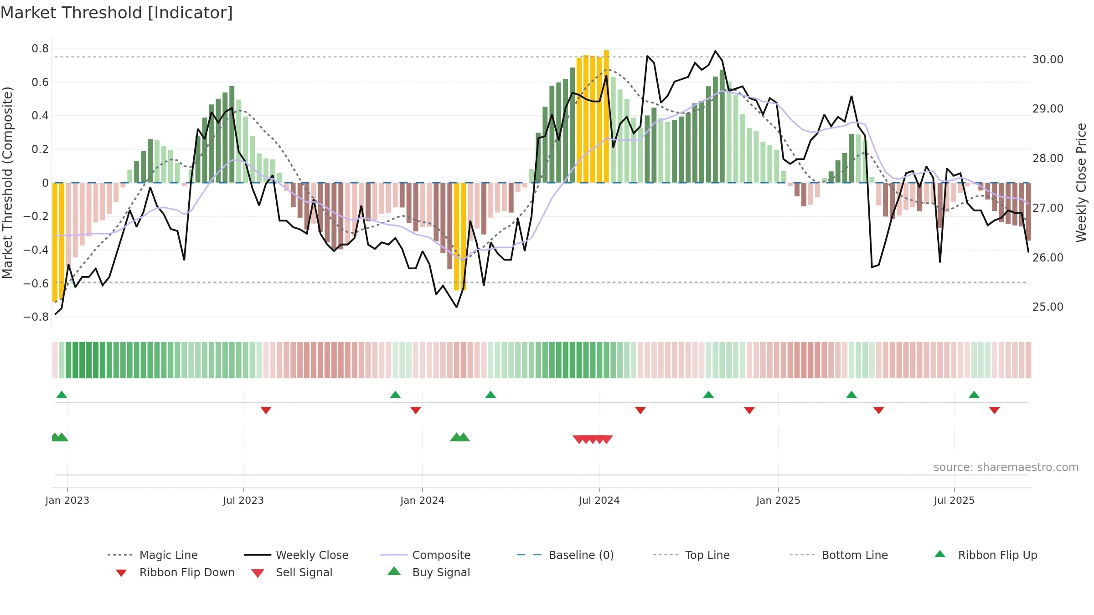Click the 0.6 left axis tick label
Screen dimensions: 1094x615
pyautogui.click(x=40, y=82)
